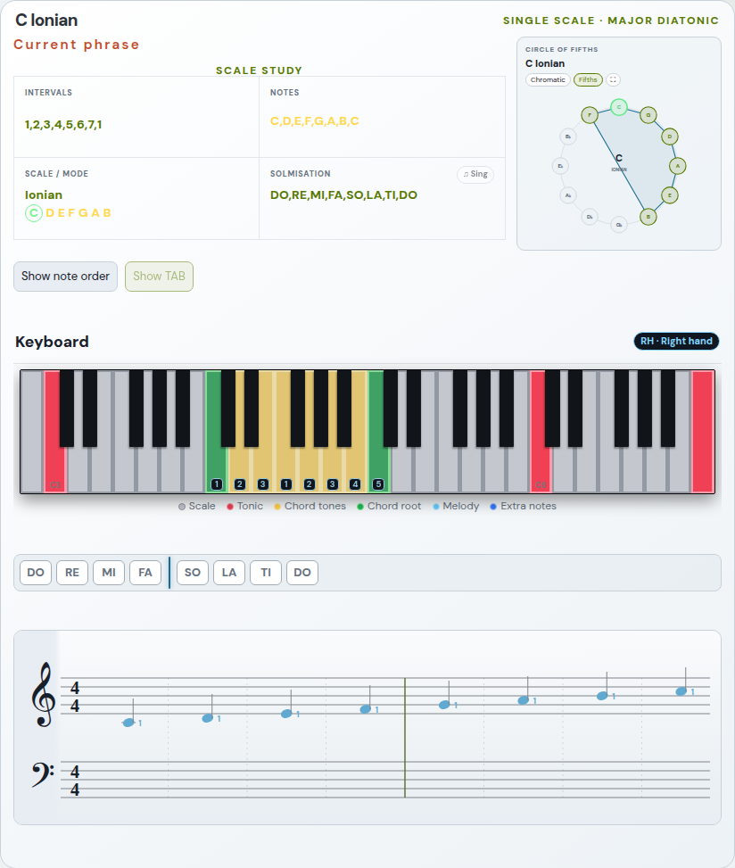Image resolution: width=735 pixels, height=868 pixels.
Task: Toggle the Show TAB button
Action: point(159,277)
